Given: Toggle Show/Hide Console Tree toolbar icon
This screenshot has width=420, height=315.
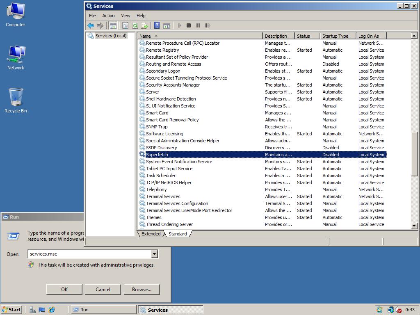Looking at the screenshot, I should pyautogui.click(x=113, y=26).
